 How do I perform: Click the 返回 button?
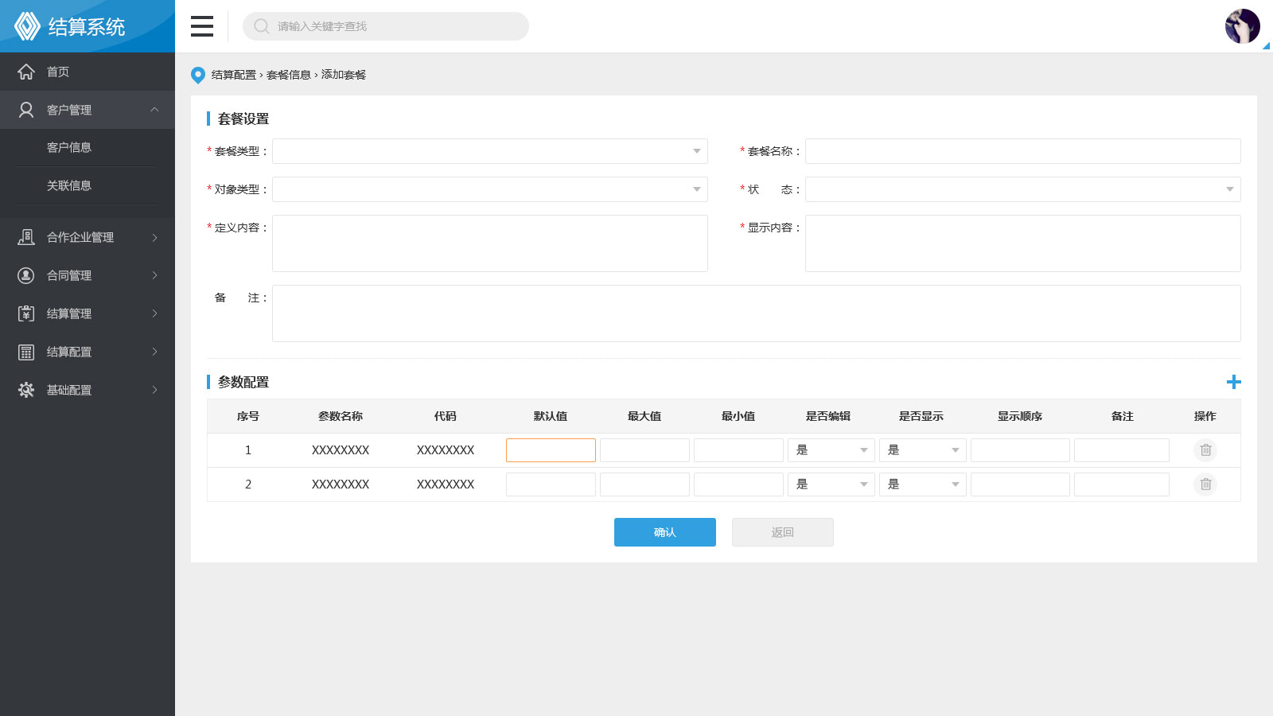point(782,532)
